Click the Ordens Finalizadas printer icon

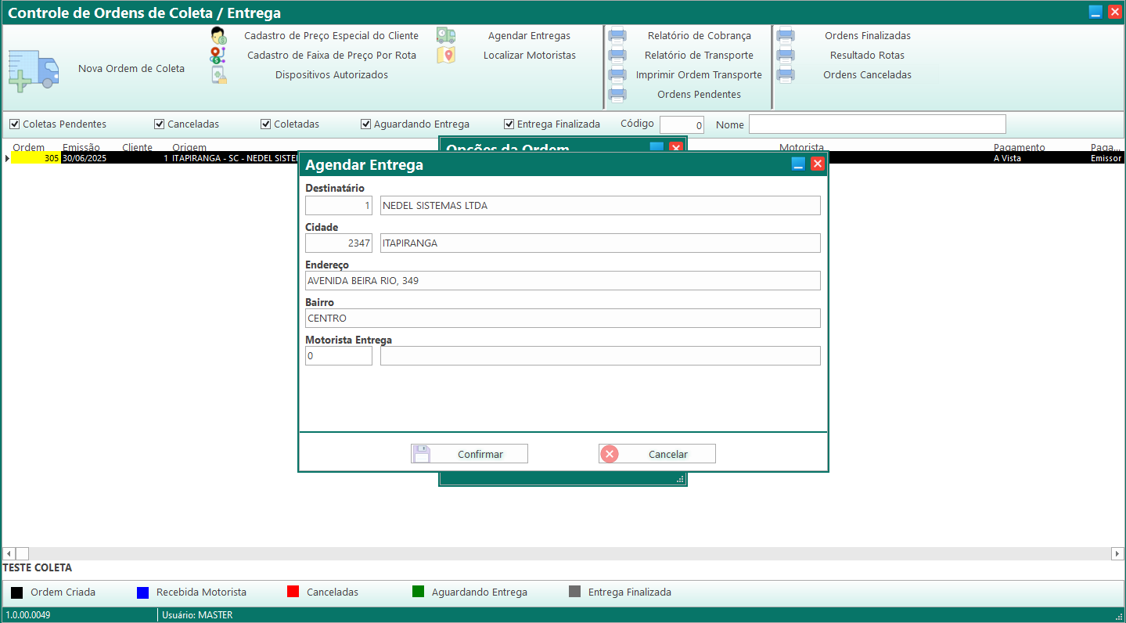click(x=786, y=36)
